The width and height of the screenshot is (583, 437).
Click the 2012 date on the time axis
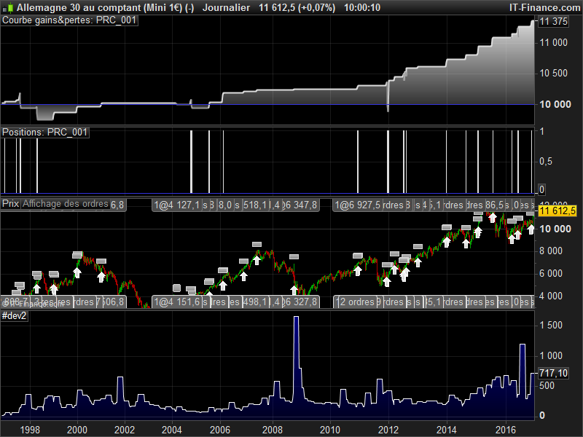(x=388, y=430)
